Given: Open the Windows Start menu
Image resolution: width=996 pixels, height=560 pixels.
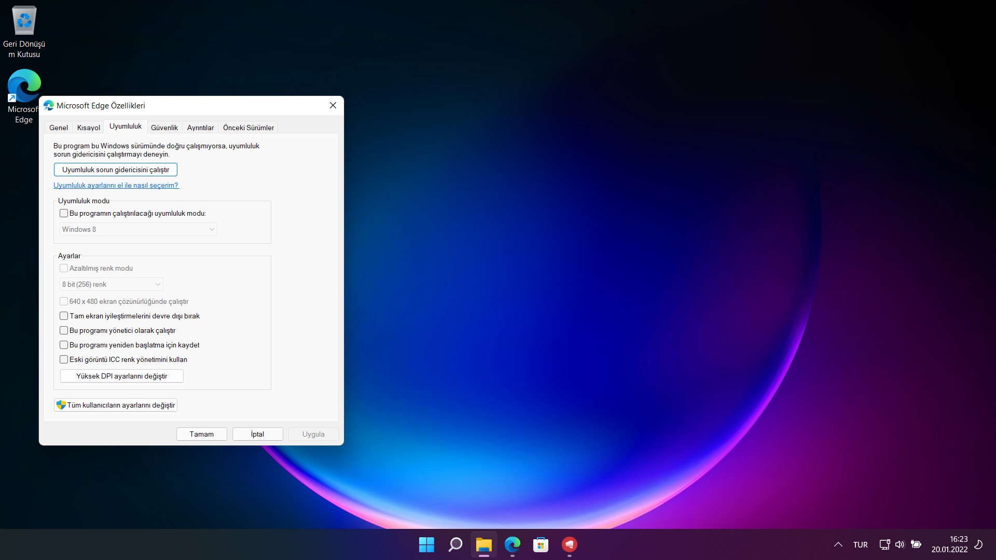Looking at the screenshot, I should coord(426,544).
